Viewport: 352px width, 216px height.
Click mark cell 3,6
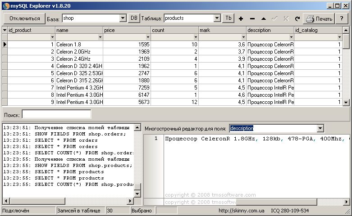point(223,45)
